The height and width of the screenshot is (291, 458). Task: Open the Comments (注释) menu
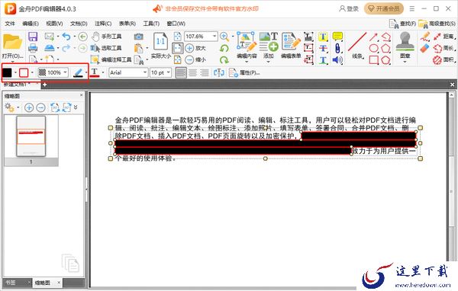(x=103, y=24)
